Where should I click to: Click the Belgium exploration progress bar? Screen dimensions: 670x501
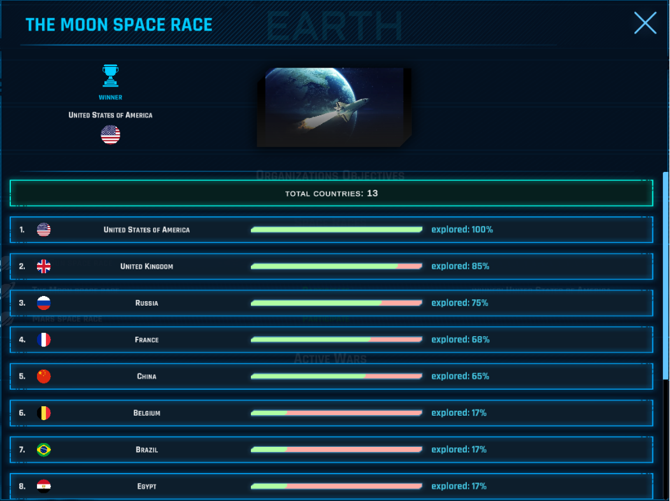point(336,413)
